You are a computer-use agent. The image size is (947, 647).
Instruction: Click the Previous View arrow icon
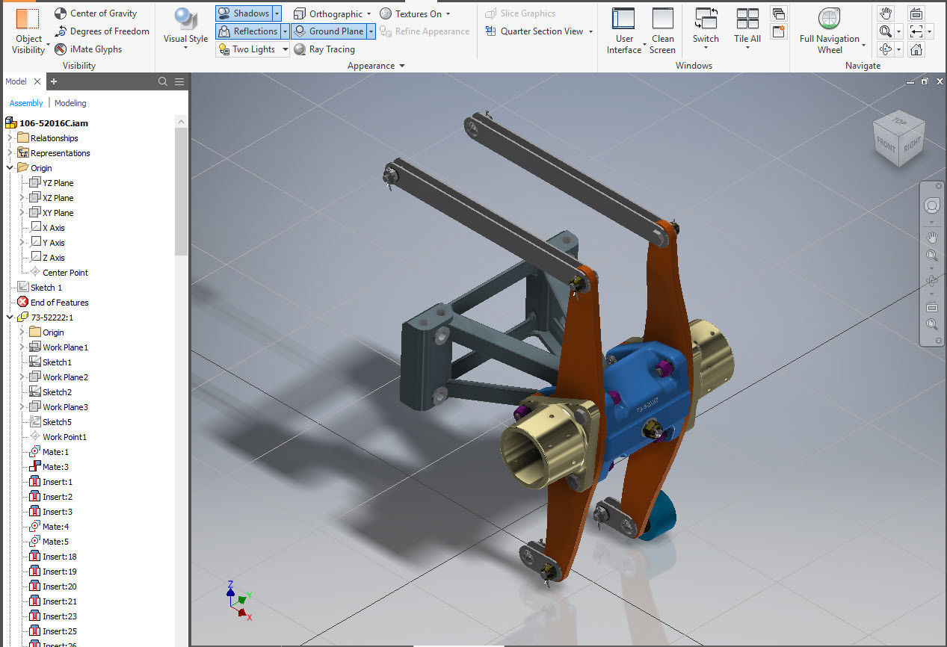[916, 31]
